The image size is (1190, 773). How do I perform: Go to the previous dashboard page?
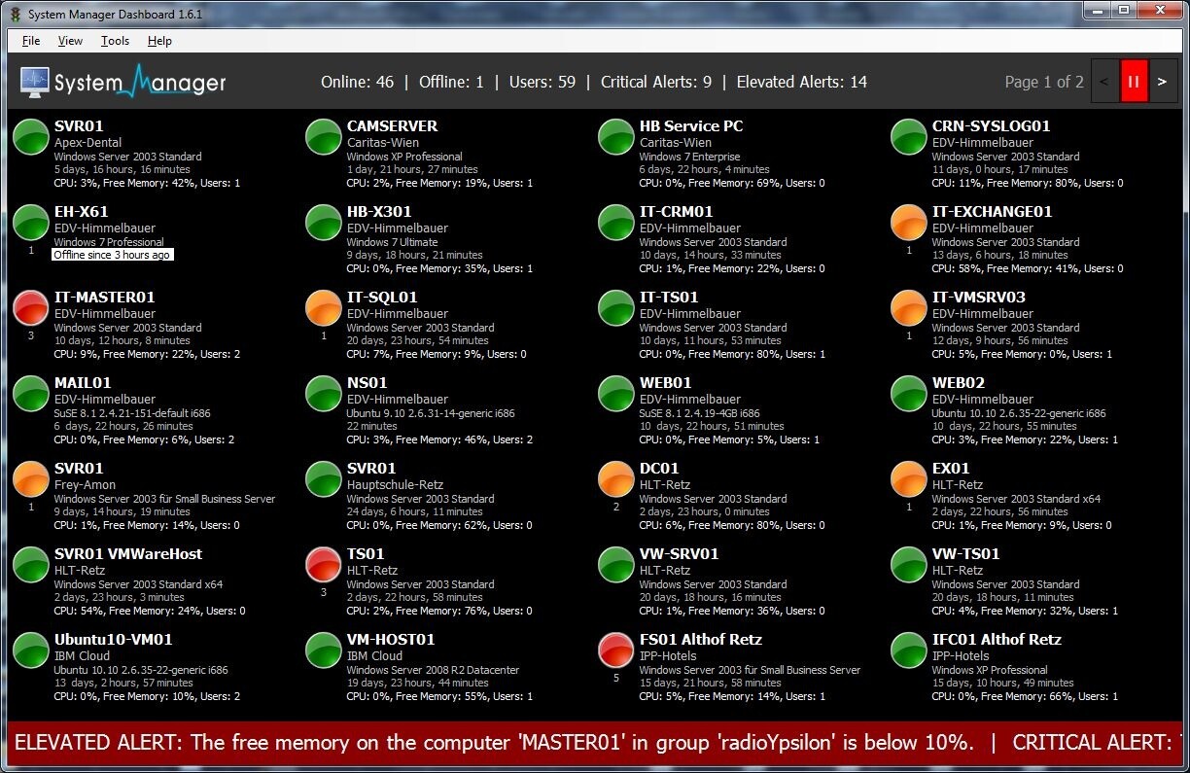point(1104,82)
